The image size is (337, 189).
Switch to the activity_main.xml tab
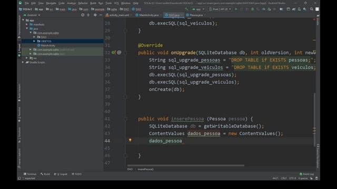pyautogui.click(x=118, y=15)
